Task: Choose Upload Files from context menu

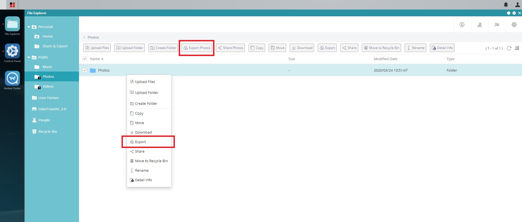Action: click(x=149, y=82)
